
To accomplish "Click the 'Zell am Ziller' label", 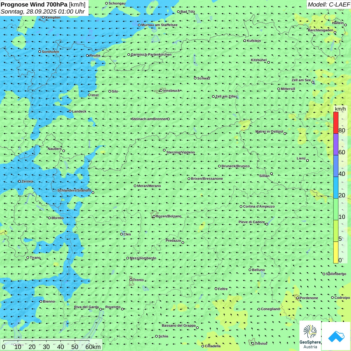I will [226, 96].
